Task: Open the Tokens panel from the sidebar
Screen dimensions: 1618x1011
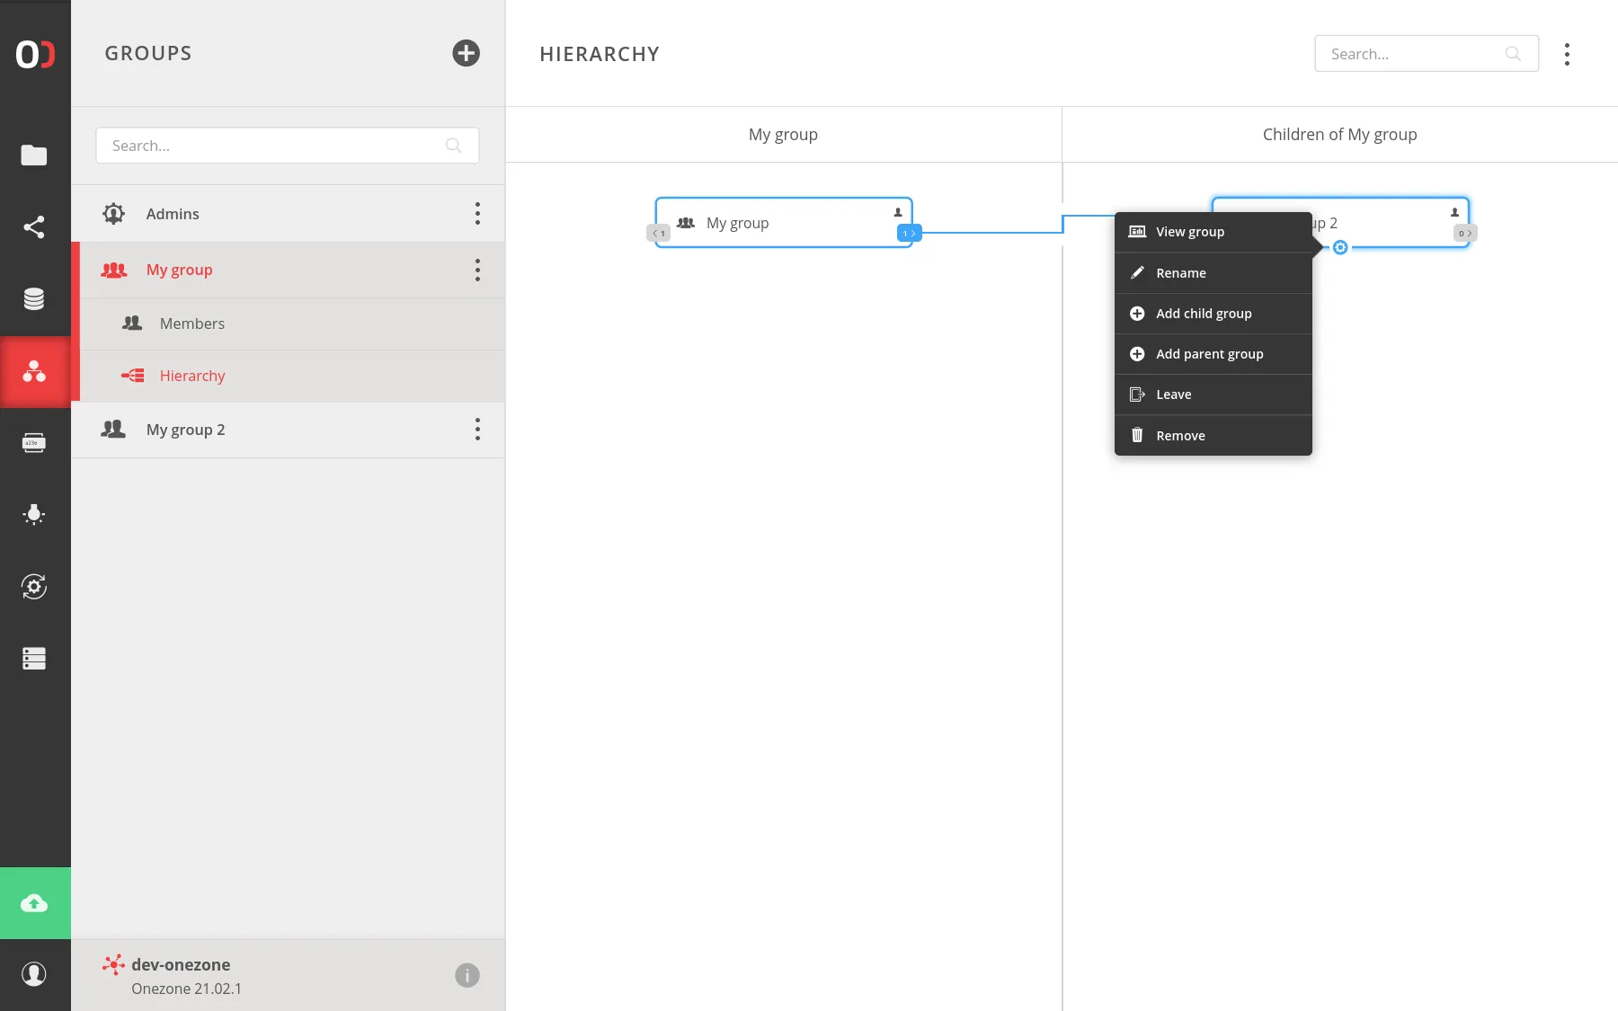Action: 34,442
